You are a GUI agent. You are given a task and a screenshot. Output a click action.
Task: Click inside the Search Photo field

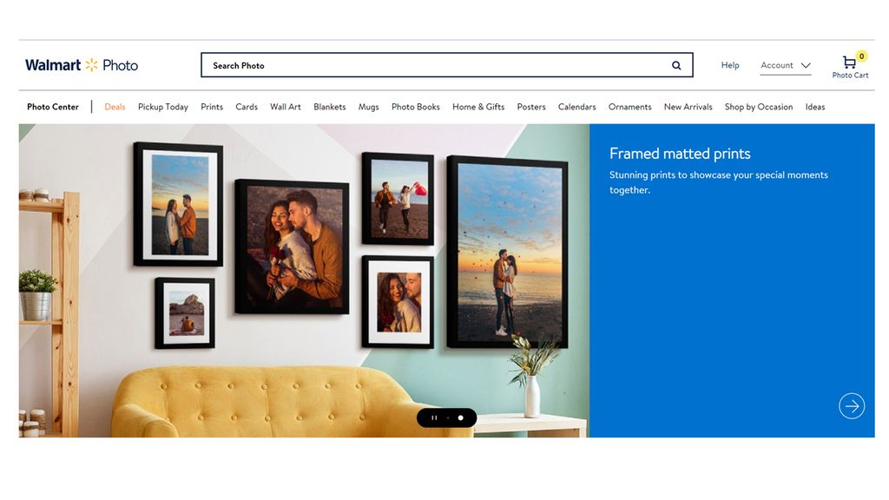click(x=391, y=65)
